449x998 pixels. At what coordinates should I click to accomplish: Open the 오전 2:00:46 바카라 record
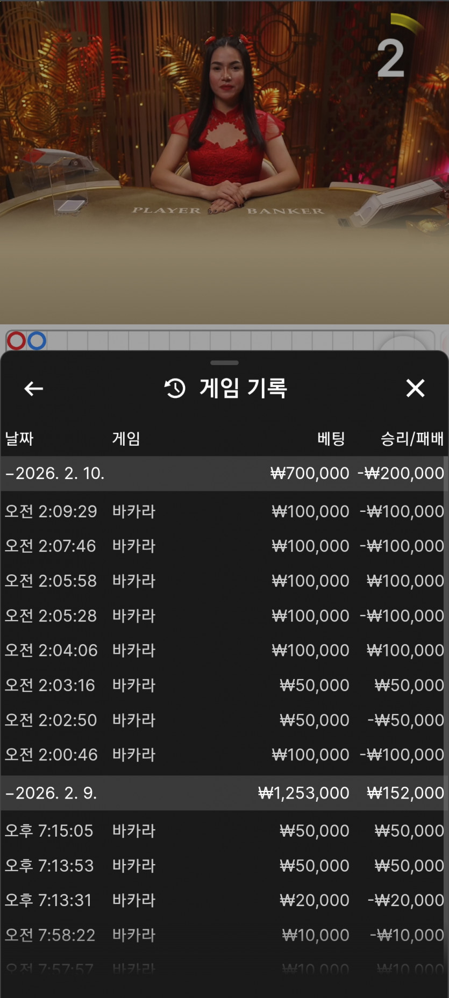[224, 754]
